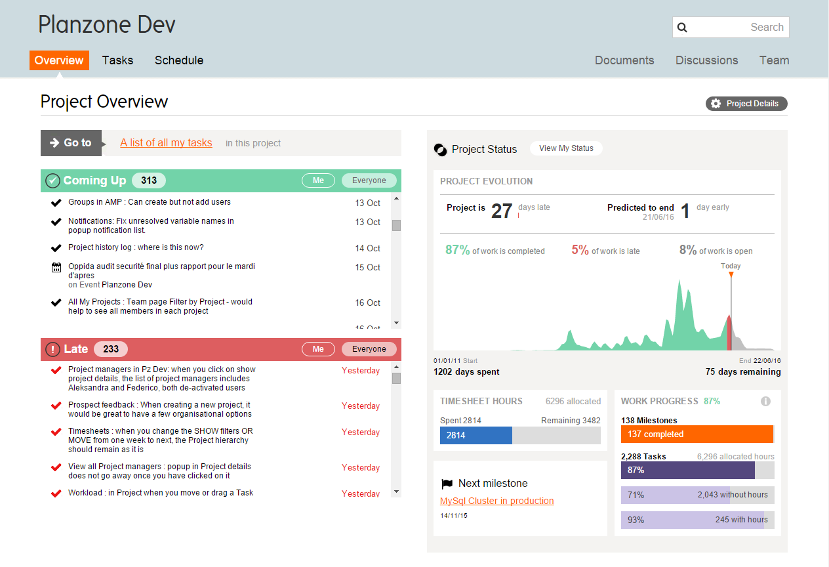Click the red check icon beside Workload task
The width and height of the screenshot is (829, 567).
[x=56, y=493]
